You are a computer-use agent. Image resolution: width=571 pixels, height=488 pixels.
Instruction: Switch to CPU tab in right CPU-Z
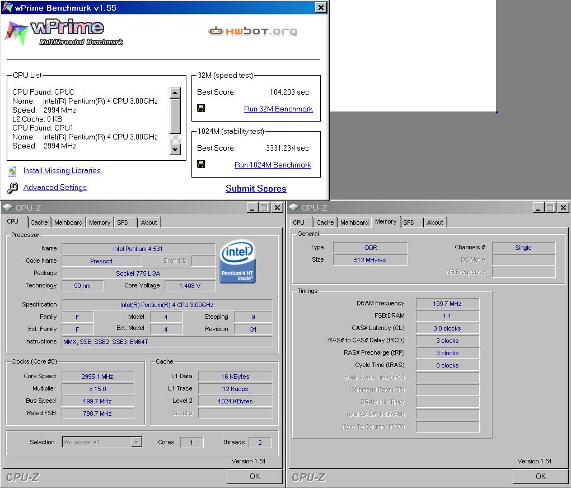tap(302, 222)
